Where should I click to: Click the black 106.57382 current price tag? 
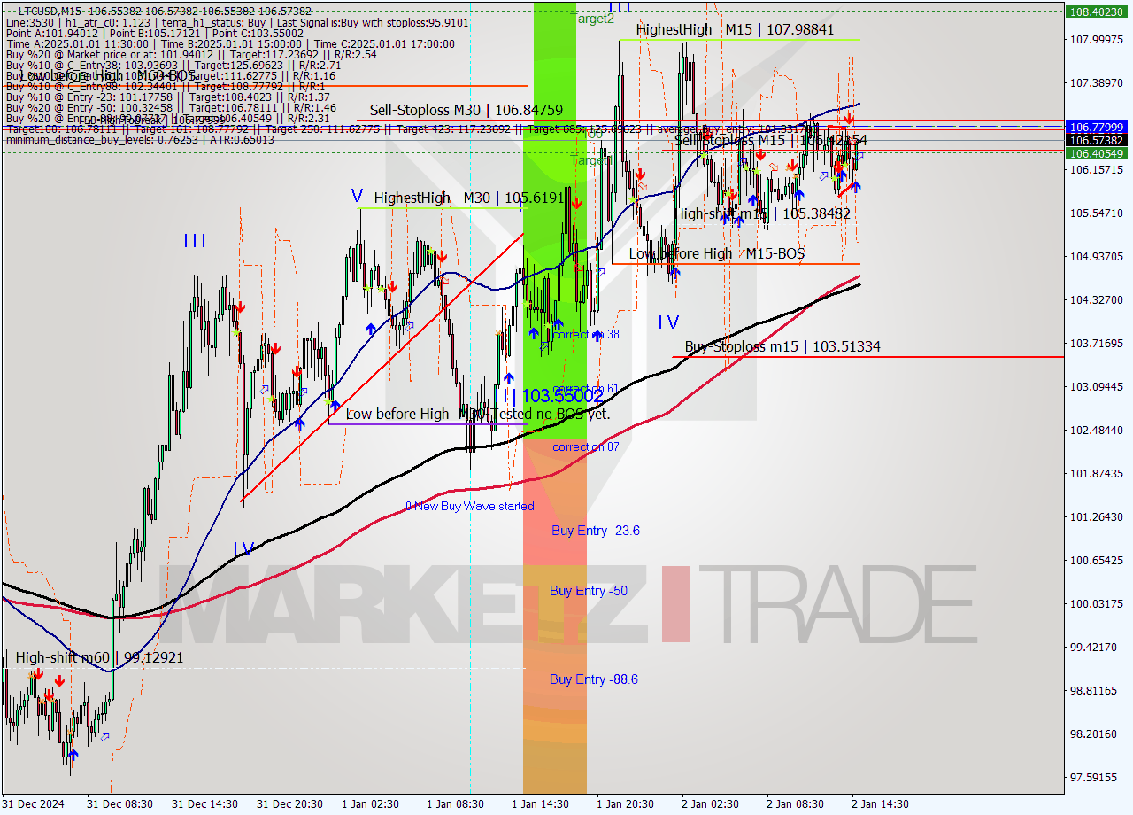click(x=1096, y=140)
